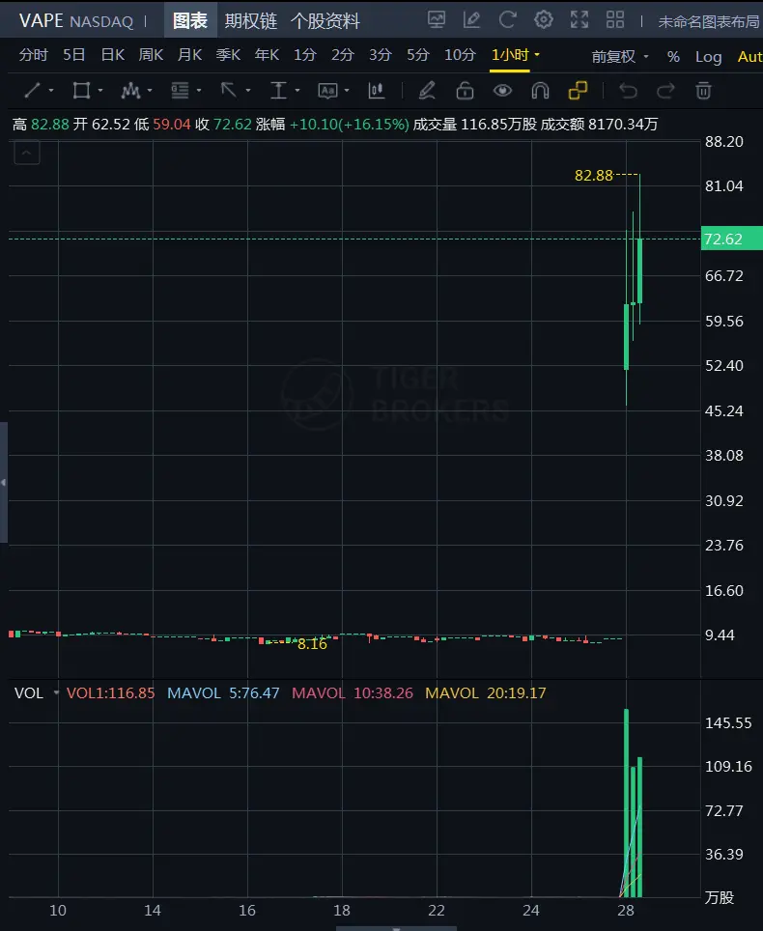The width and height of the screenshot is (763, 931).
Task: Select the 年K timeframe
Action: [267, 55]
